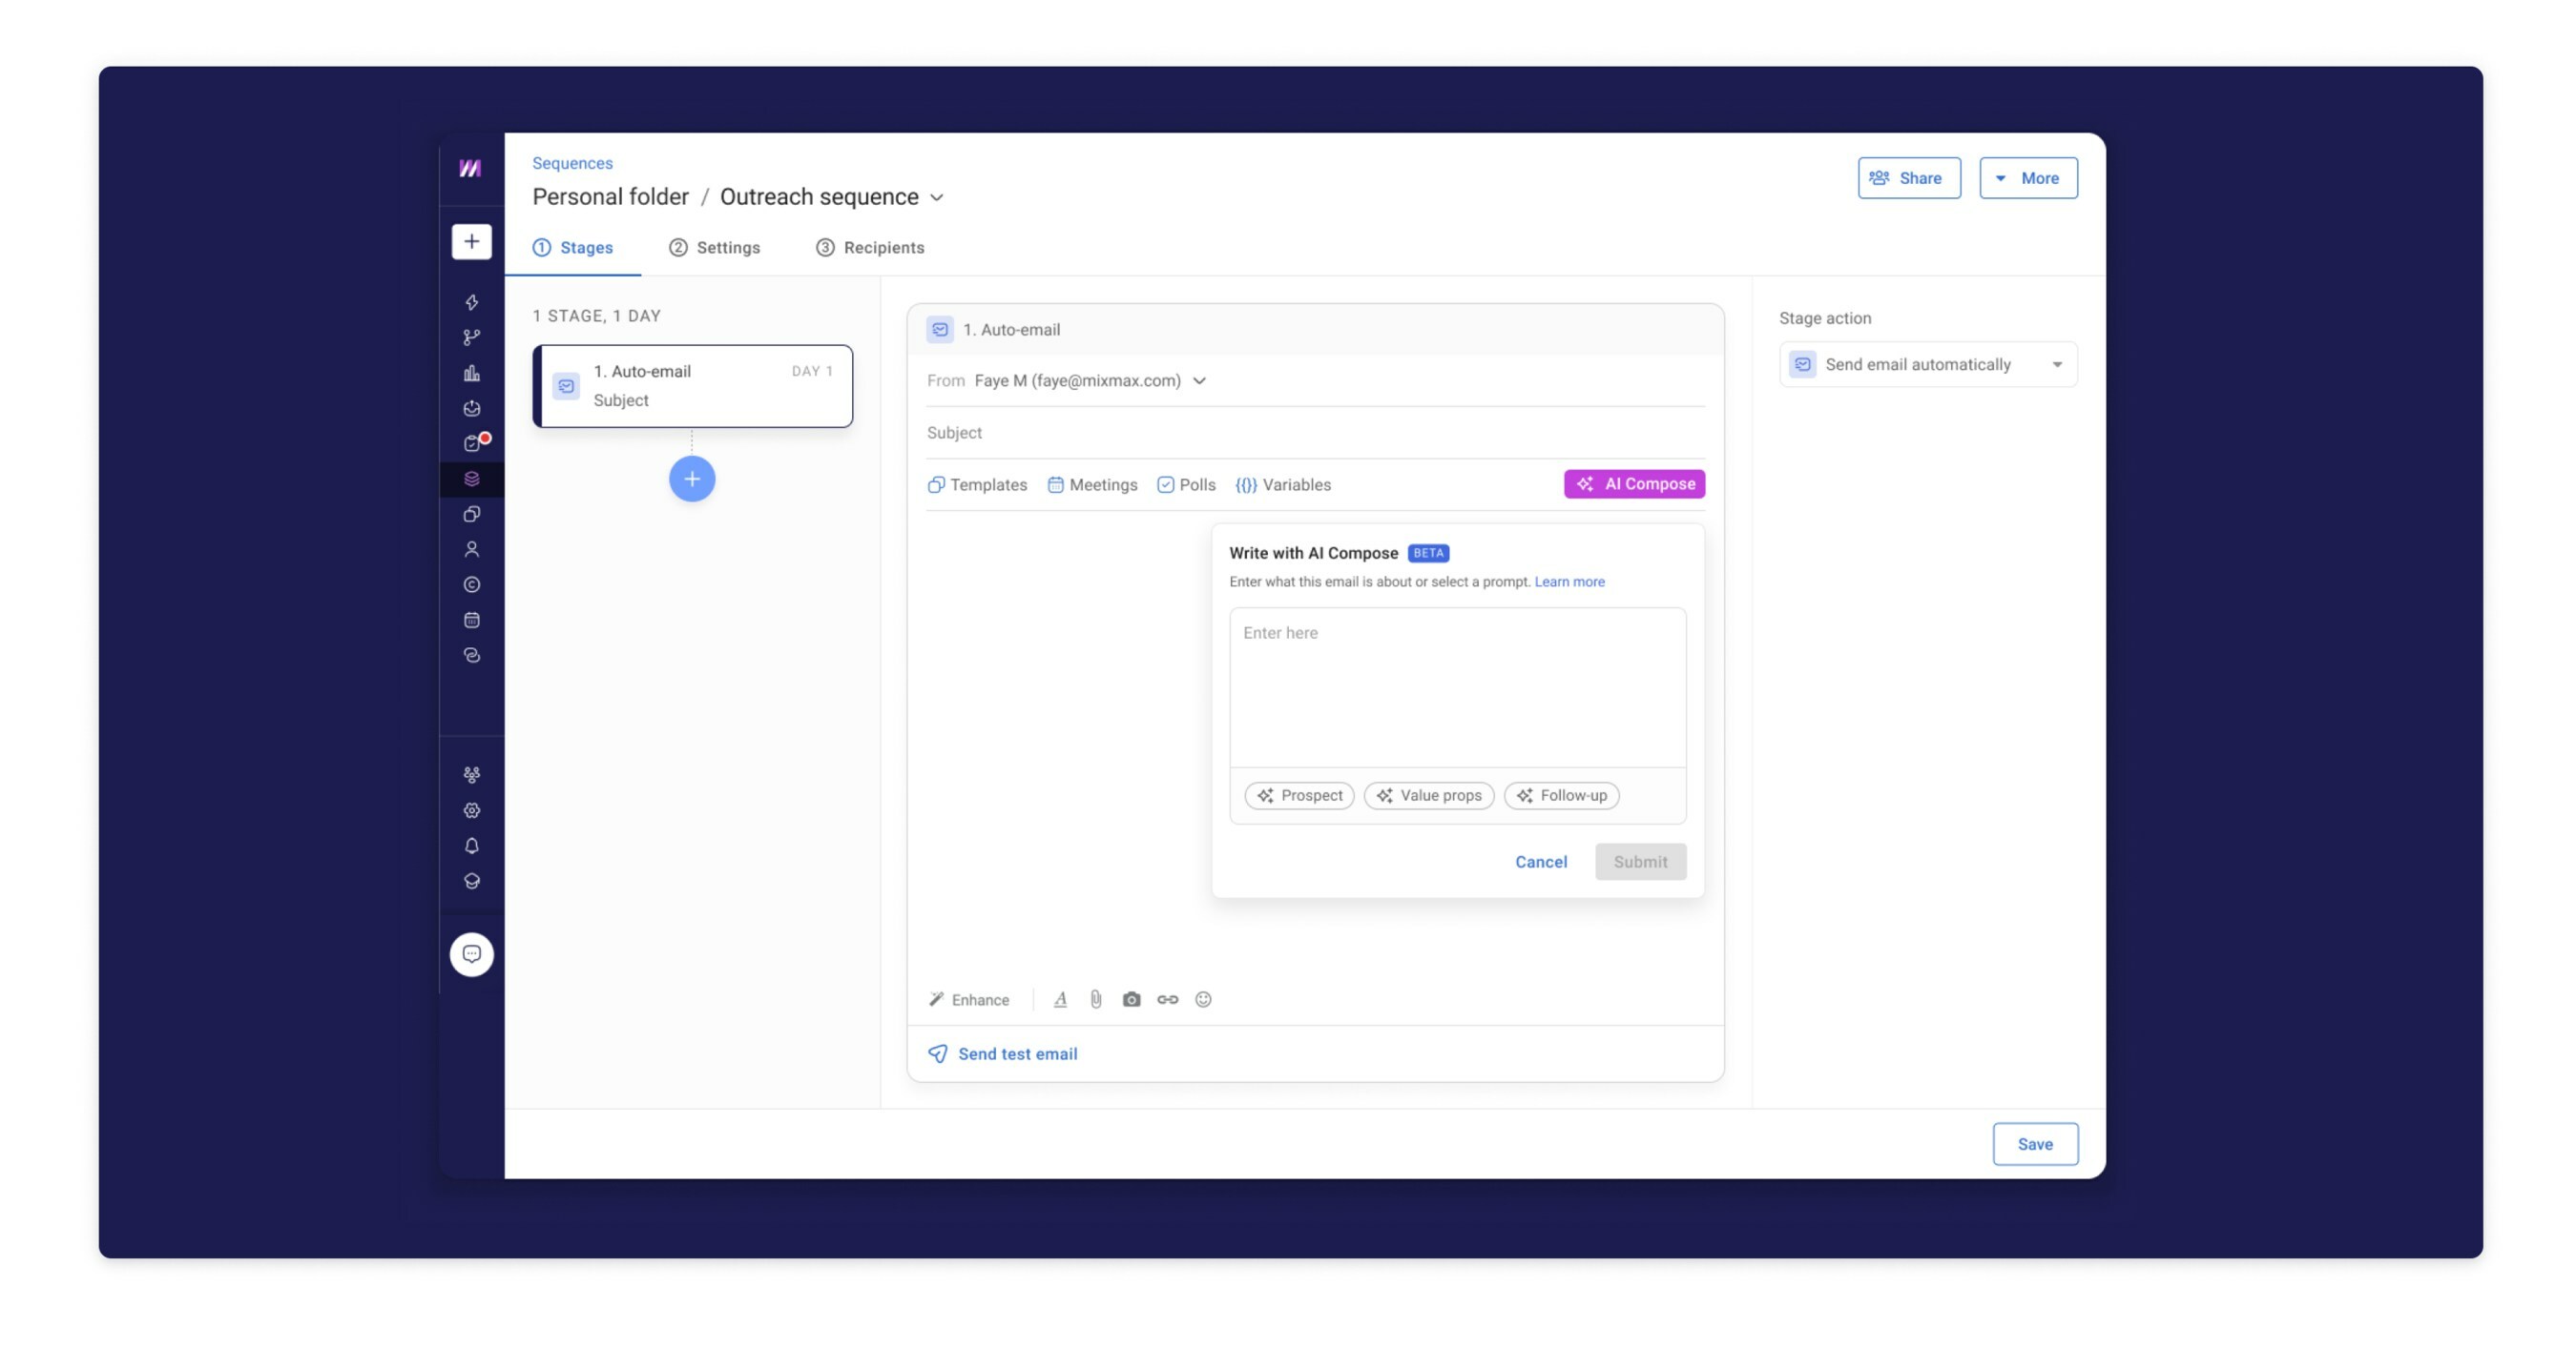Click the text formatting icon
Image resolution: width=2576 pixels, height=1348 pixels.
(x=1060, y=999)
